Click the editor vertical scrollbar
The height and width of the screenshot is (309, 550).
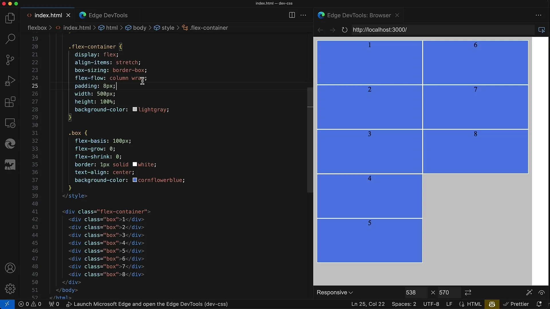point(310,140)
